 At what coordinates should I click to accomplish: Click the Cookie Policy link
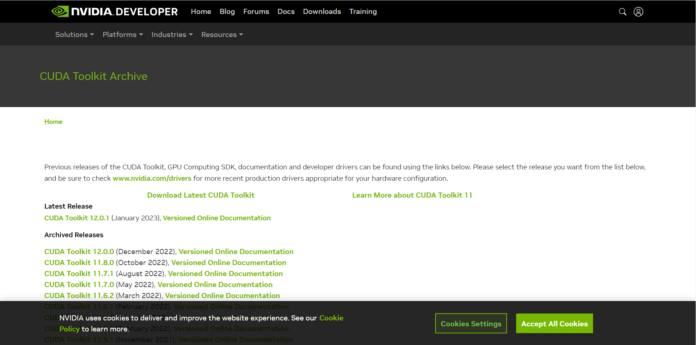(331, 318)
